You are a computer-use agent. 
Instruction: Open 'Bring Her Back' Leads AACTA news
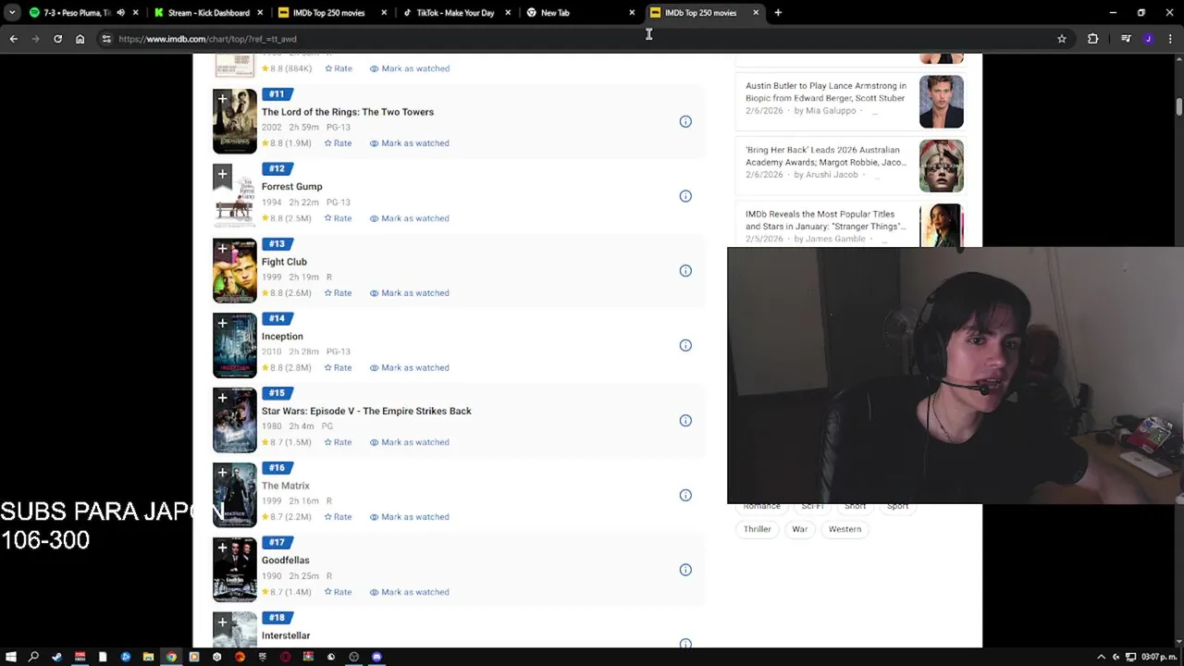click(826, 155)
